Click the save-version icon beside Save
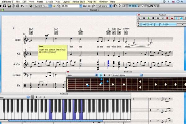 pyautogui.click(x=9, y=6)
